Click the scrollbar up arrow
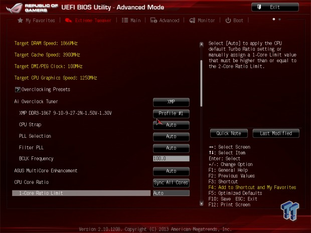 point(202,45)
